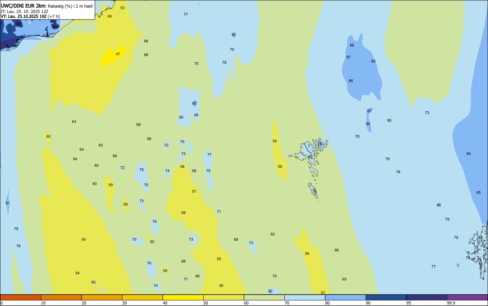The height and width of the screenshot is (306, 488).
Task: Click the 10–20 orange legend swatch
Action: coord(61,297)
